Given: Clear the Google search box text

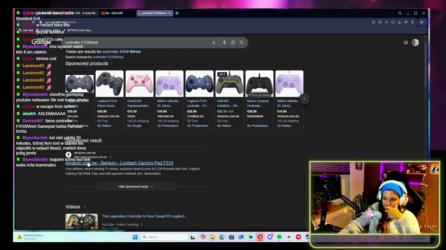Looking at the screenshot, I should coord(214,42).
